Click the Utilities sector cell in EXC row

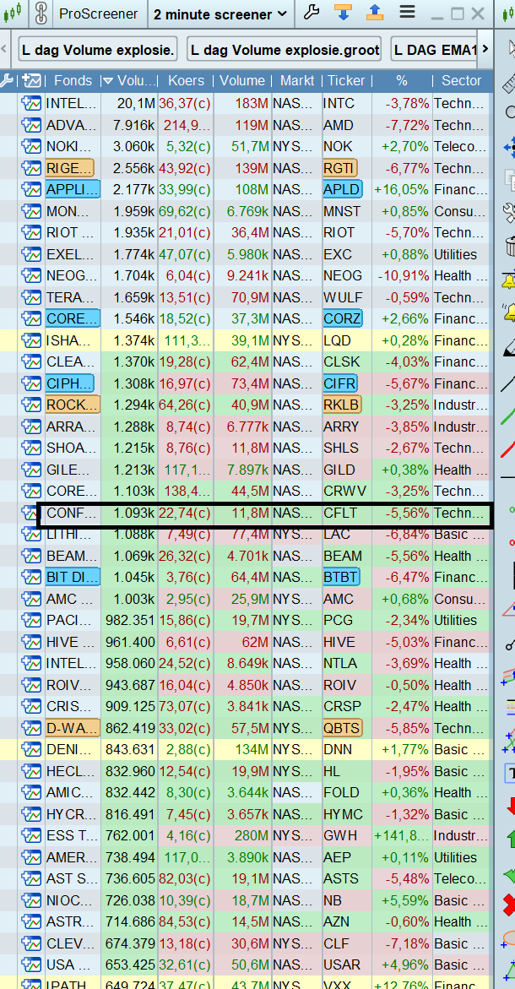click(462, 254)
